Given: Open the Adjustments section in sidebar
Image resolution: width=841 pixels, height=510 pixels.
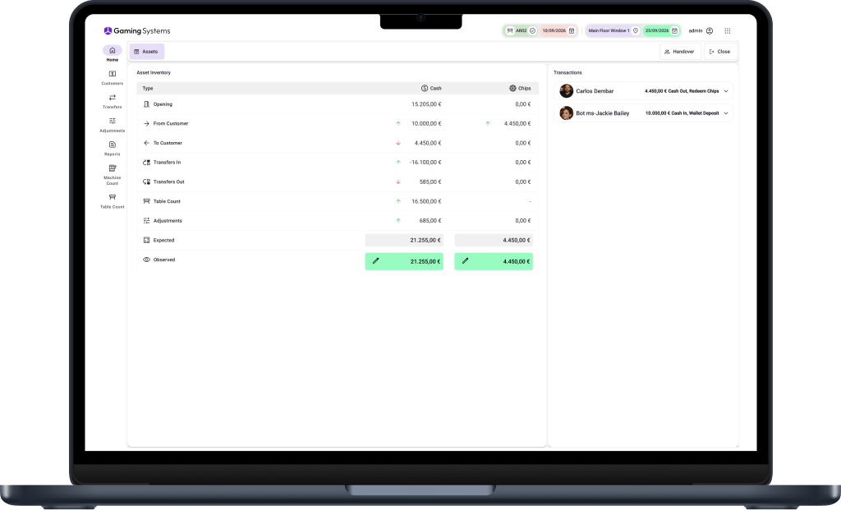Looking at the screenshot, I should click(x=112, y=125).
